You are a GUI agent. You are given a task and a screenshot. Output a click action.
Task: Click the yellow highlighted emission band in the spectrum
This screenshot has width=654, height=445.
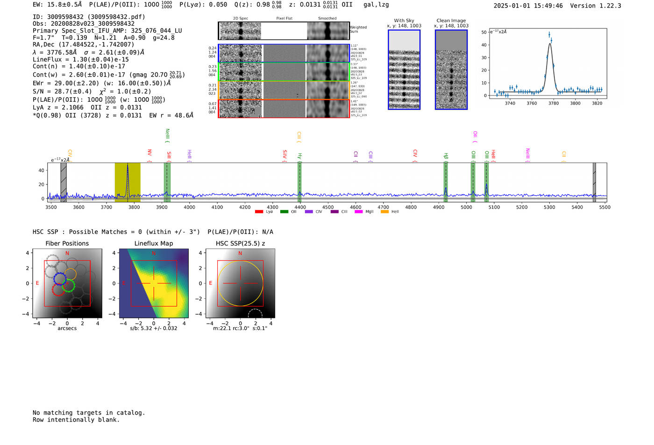coord(128,183)
